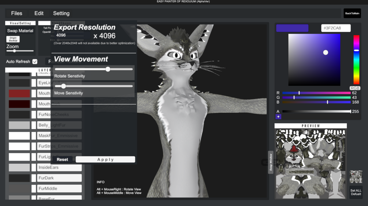The image size is (368, 206).
Task: Click Set ALL Default button
Action: 356,192
